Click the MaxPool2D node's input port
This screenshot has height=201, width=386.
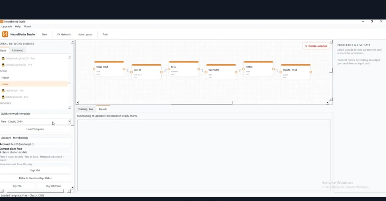(x=206, y=72)
